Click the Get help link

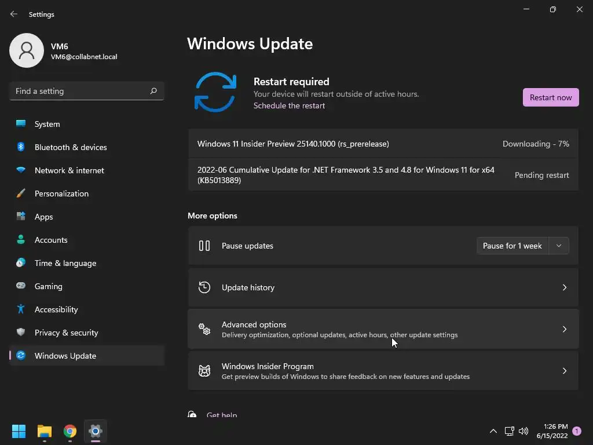222,415
